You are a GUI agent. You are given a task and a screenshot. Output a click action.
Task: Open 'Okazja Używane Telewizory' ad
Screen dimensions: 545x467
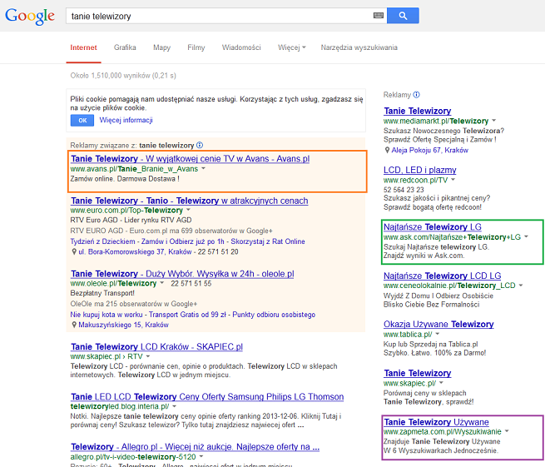tap(438, 325)
